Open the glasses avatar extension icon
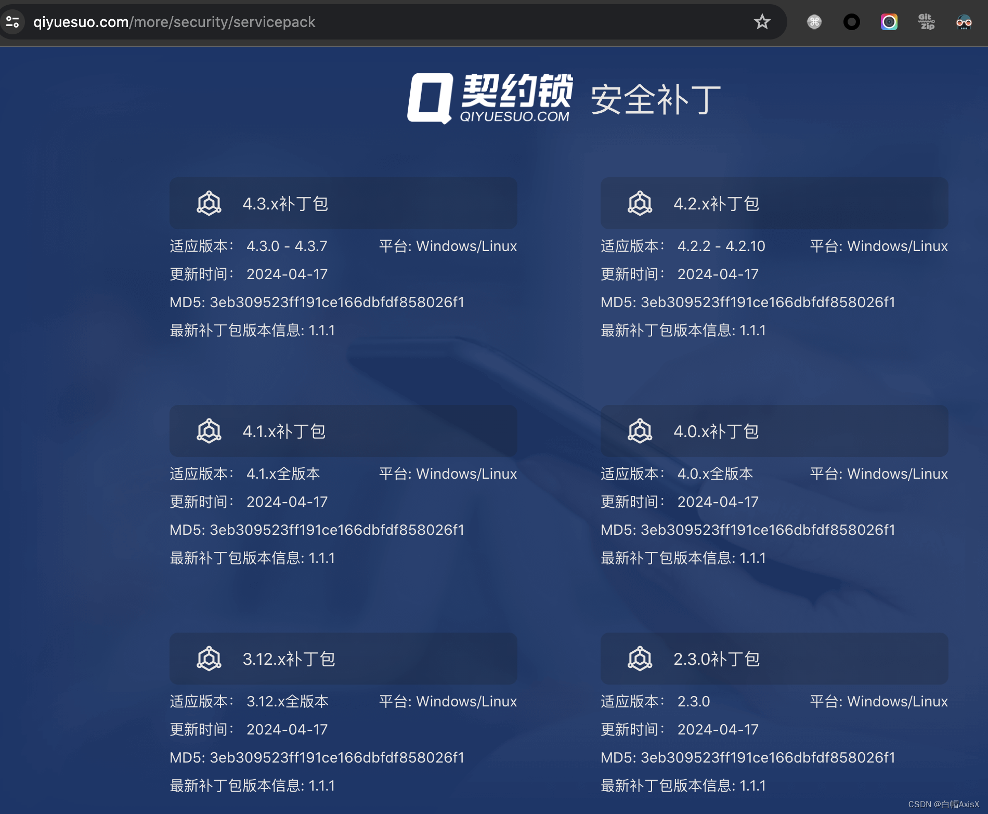The width and height of the screenshot is (988, 814). 964,22
